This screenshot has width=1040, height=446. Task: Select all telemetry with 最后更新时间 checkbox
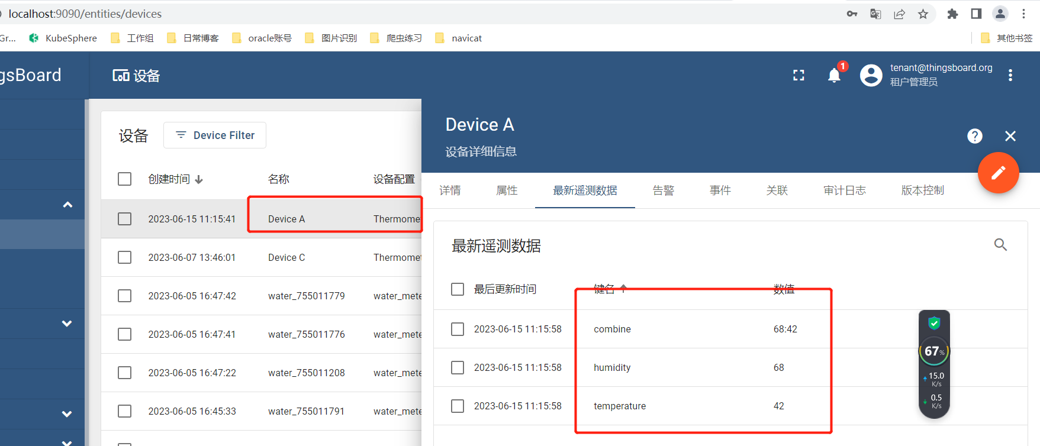pos(458,289)
